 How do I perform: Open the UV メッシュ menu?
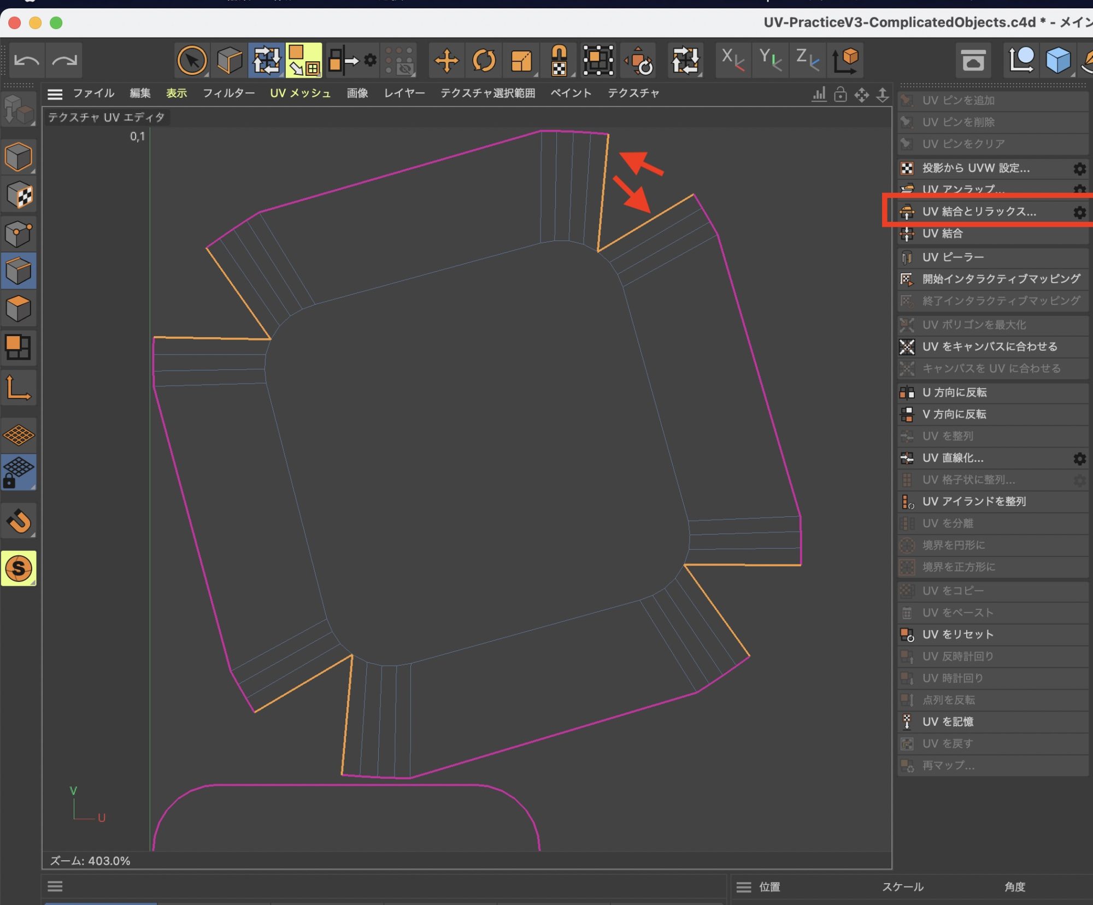click(300, 93)
